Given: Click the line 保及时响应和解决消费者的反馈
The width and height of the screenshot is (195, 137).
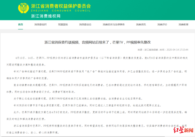Looking at the screenshot, I should click(26, 119).
